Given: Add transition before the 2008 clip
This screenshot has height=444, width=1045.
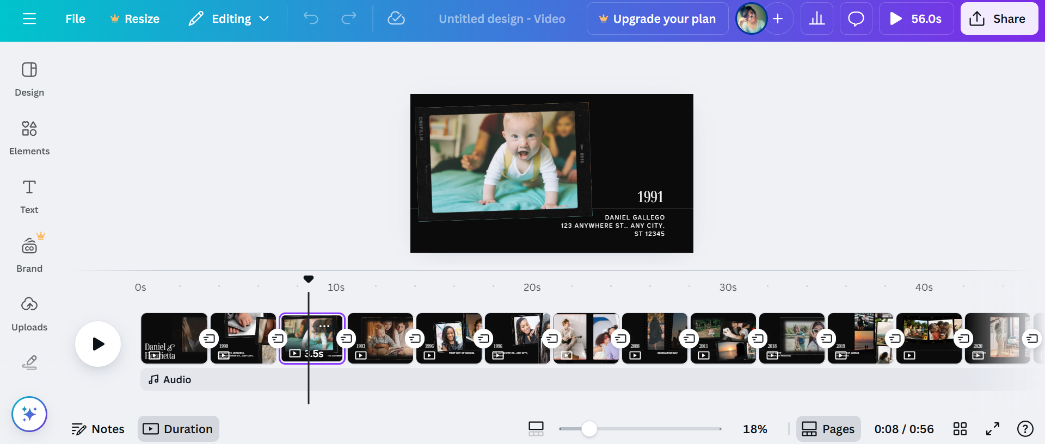Looking at the screenshot, I should click(620, 339).
